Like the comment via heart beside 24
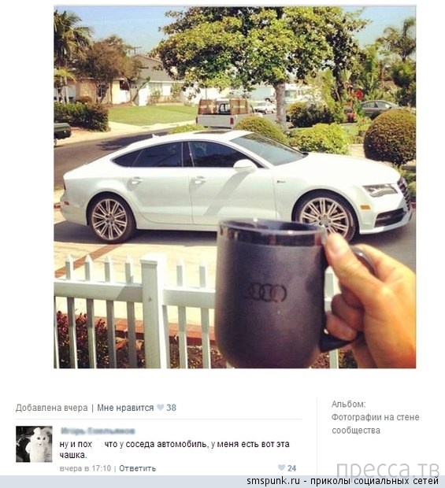445x488 pixels. [281, 468]
